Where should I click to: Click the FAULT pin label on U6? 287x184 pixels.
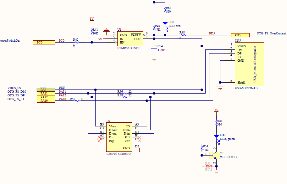point(135,35)
